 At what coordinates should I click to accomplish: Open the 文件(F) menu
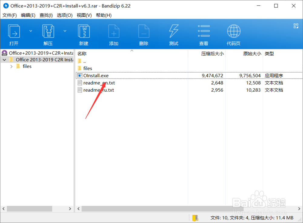9,15
